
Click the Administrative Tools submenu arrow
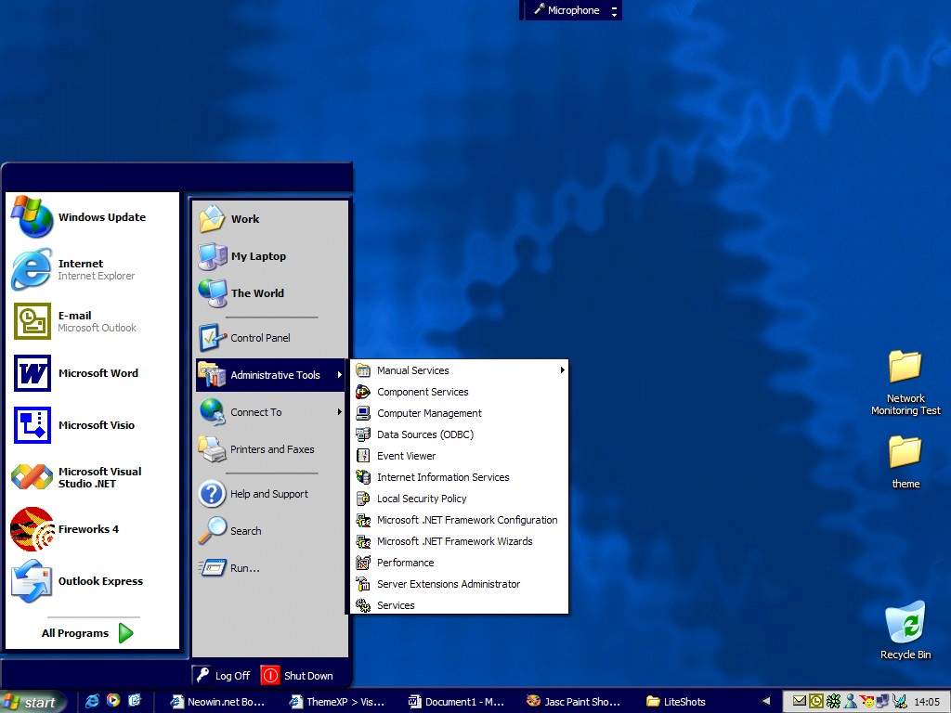(339, 375)
